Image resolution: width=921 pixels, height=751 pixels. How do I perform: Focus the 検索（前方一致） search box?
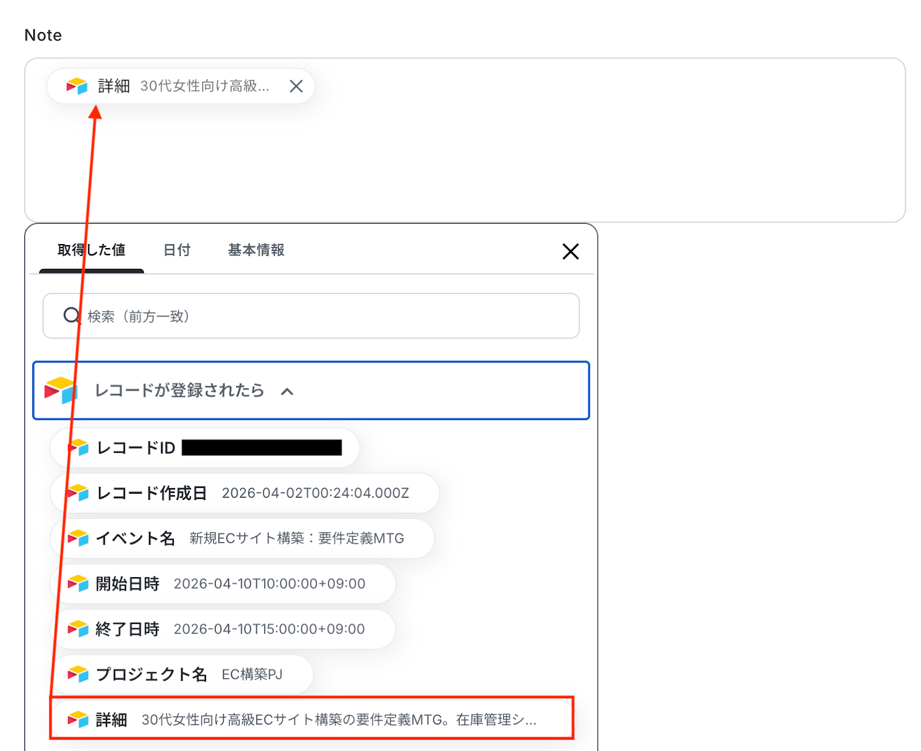pos(311,316)
